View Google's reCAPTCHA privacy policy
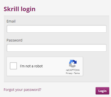 (x=69, y=73)
